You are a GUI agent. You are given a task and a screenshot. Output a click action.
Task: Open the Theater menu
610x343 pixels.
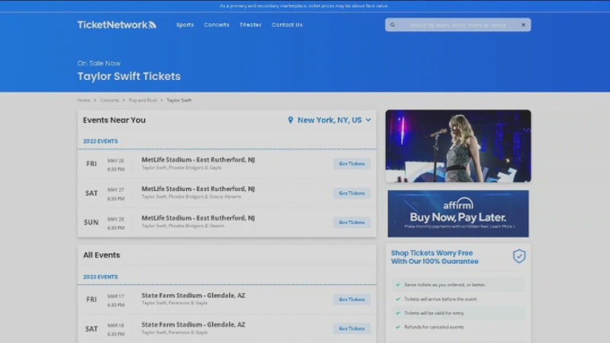pyautogui.click(x=250, y=24)
